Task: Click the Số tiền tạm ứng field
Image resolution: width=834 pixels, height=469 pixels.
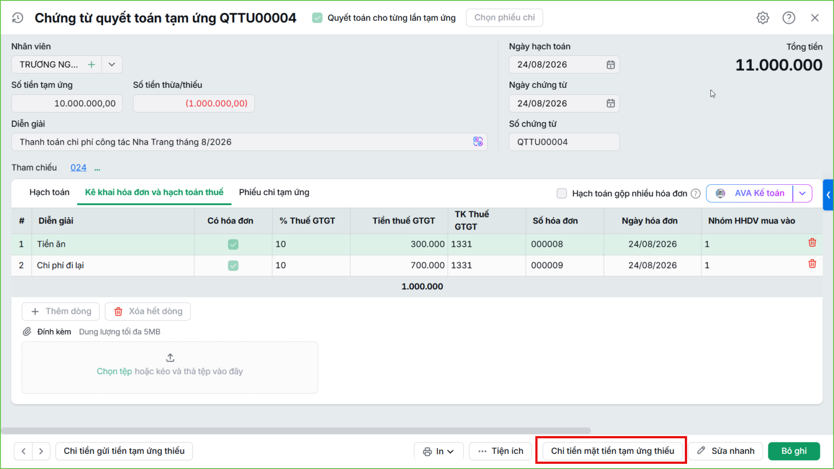Action: pos(67,103)
